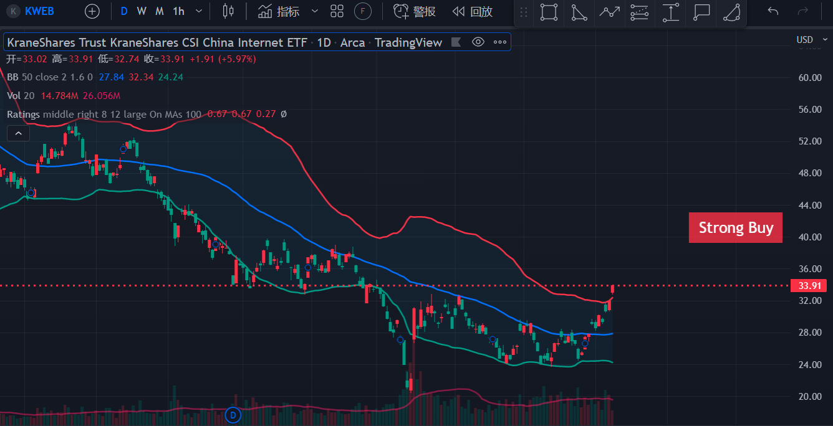Click the +1.91 (+5.97%) change value

pyautogui.click(x=223, y=59)
